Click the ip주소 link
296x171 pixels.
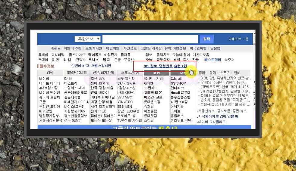(229, 60)
